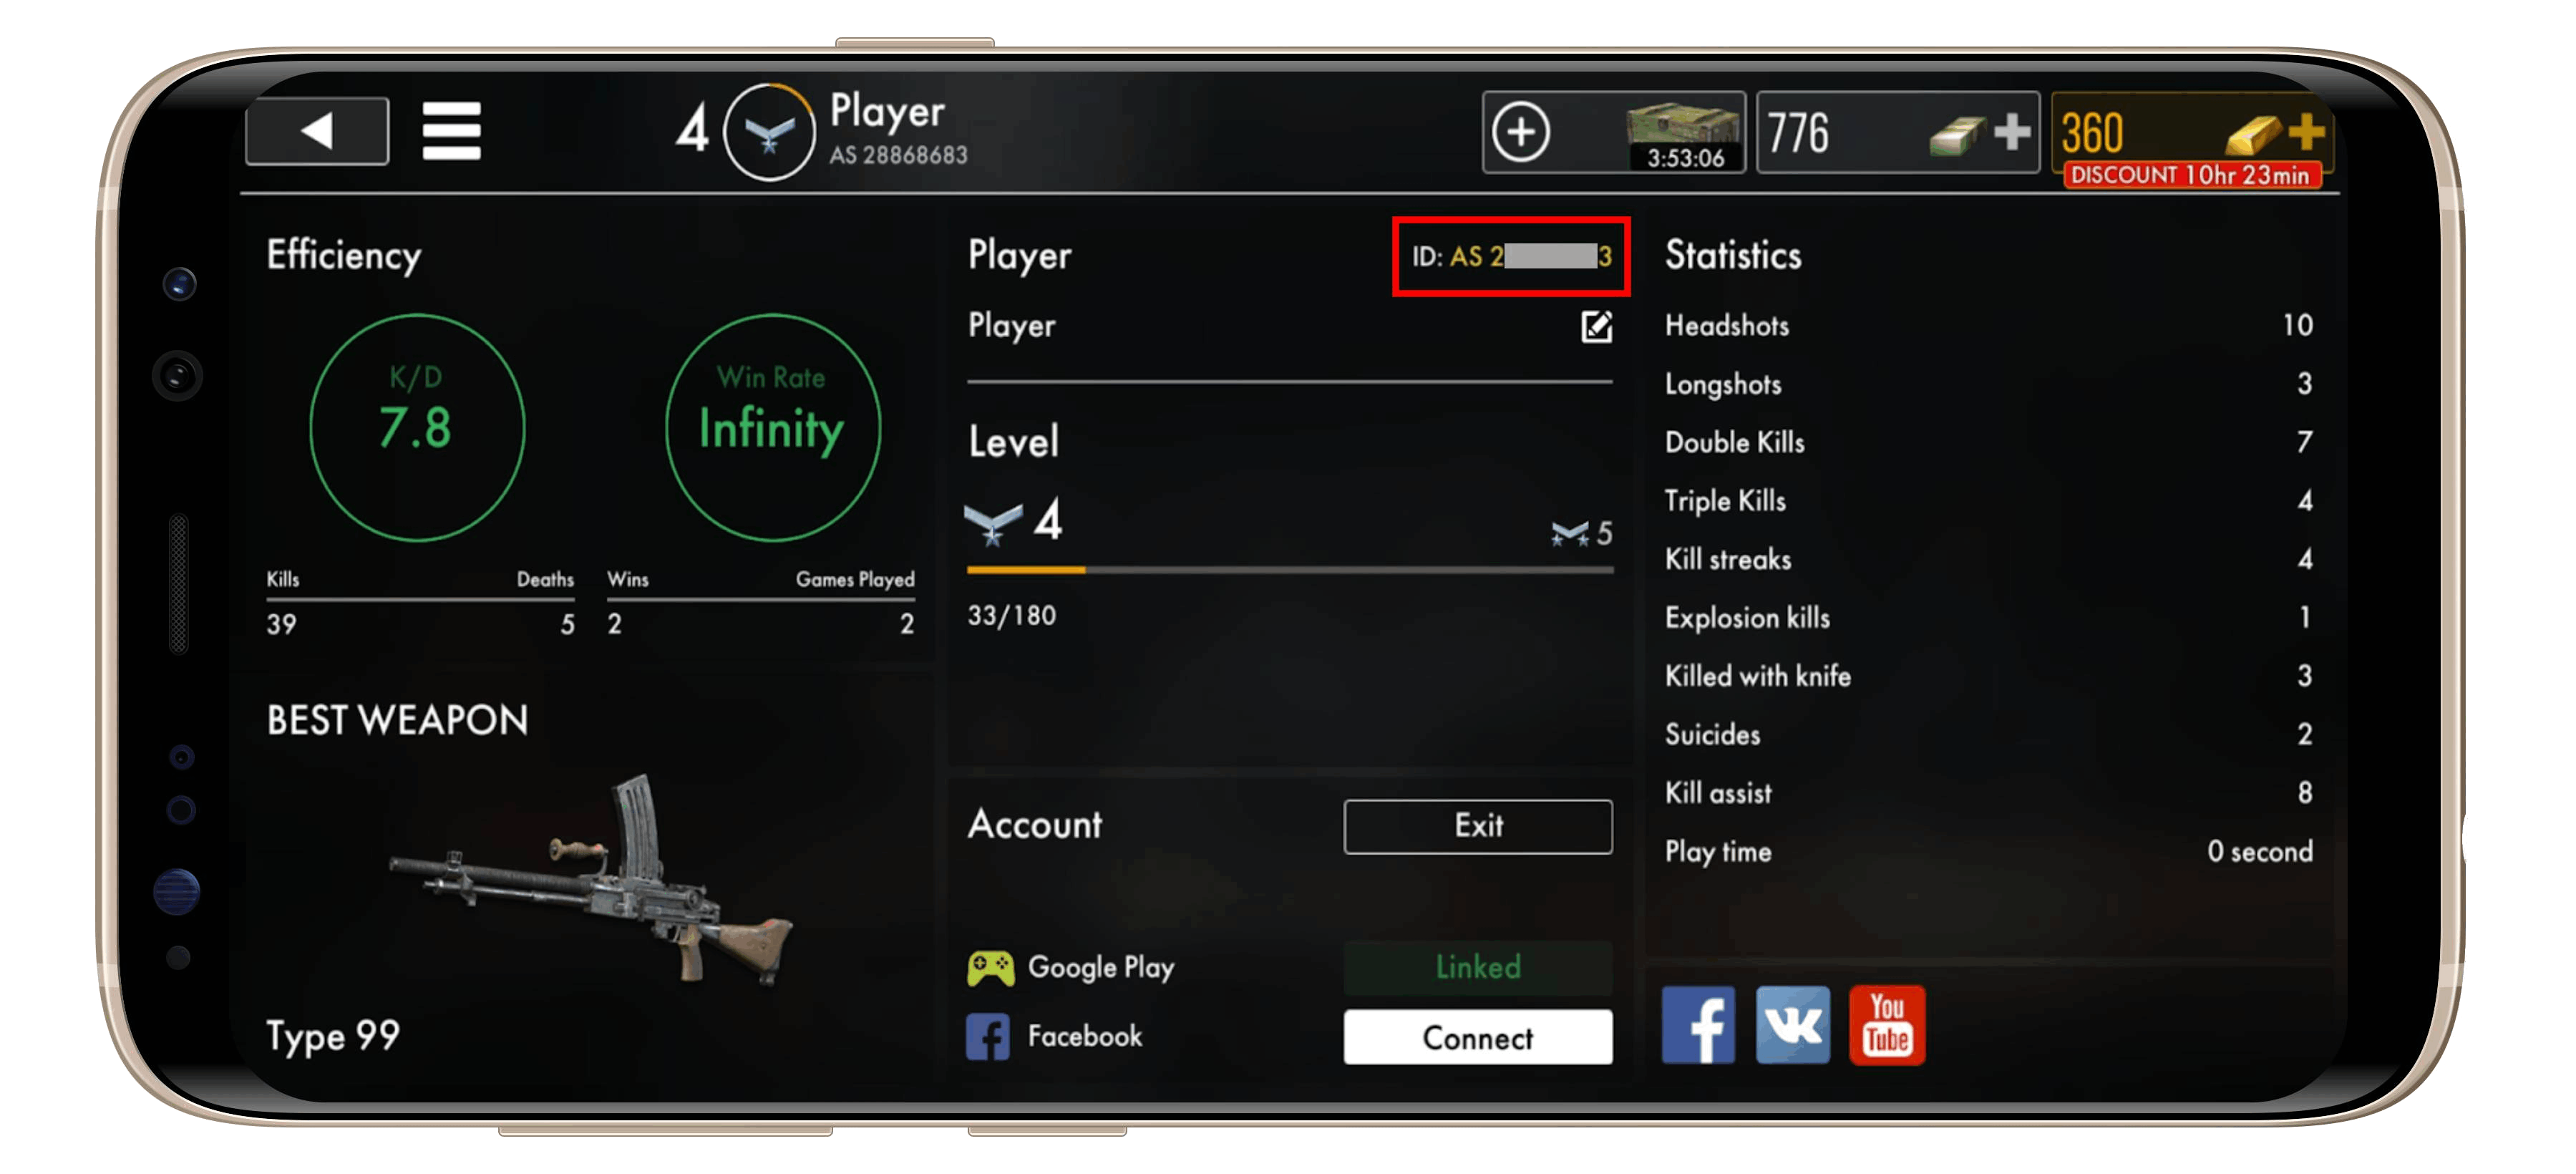Open the Facebook social page icon

pos(1698,1025)
